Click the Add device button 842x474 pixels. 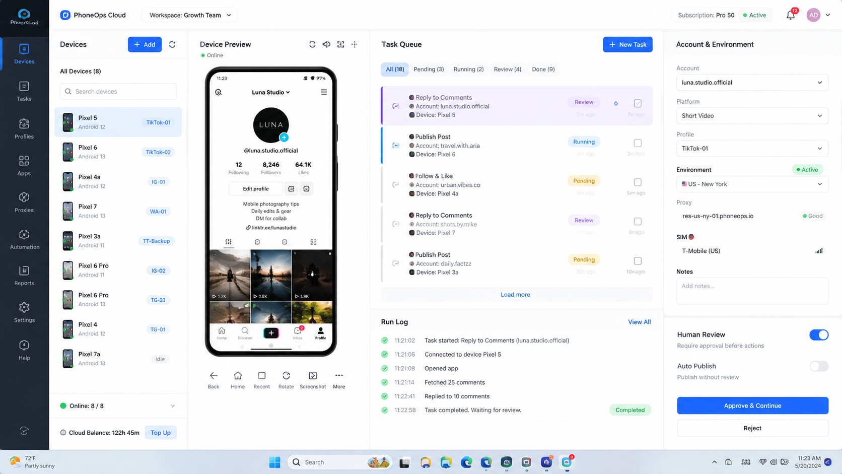[145, 44]
